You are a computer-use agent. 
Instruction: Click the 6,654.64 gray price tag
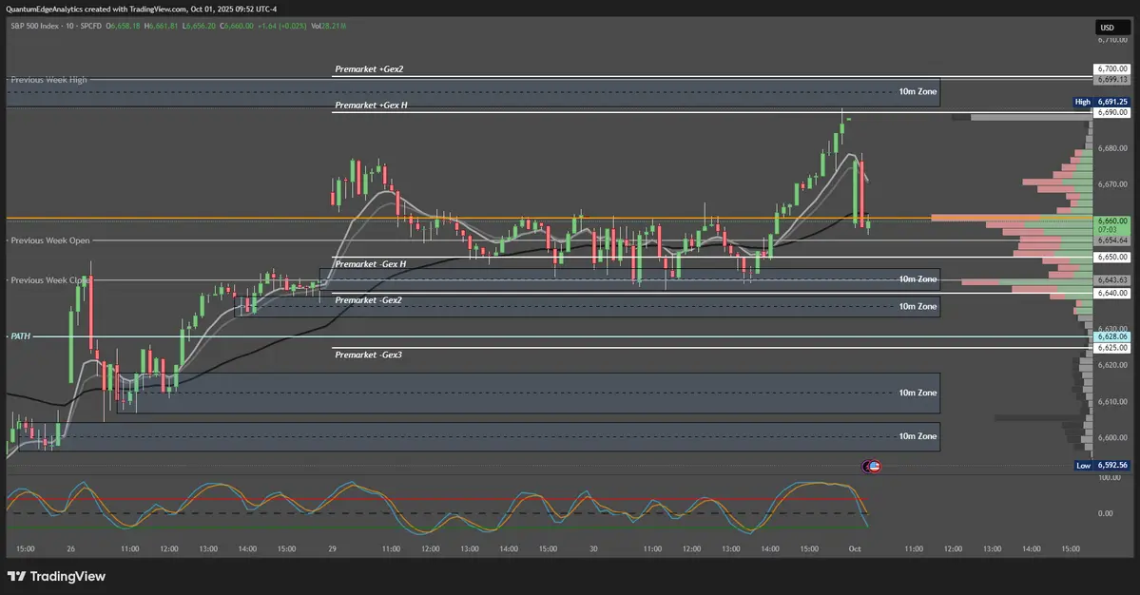coord(1111,240)
